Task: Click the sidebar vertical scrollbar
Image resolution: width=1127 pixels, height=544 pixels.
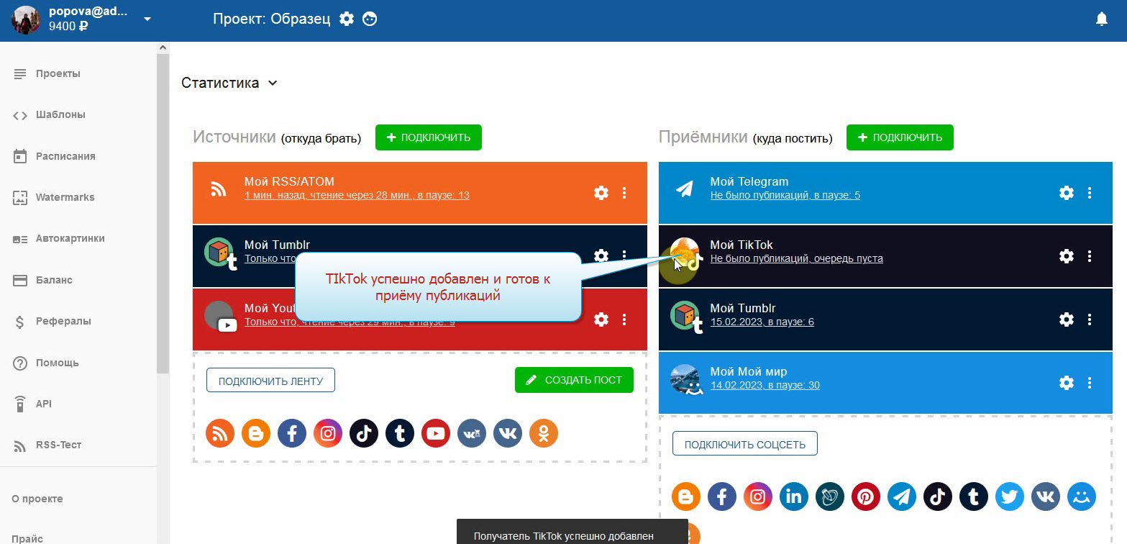Action: click(163, 216)
